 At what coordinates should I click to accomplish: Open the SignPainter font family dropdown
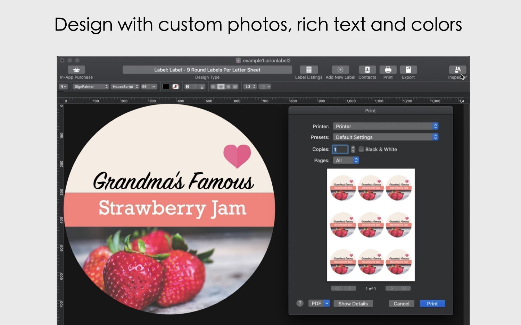91,87
